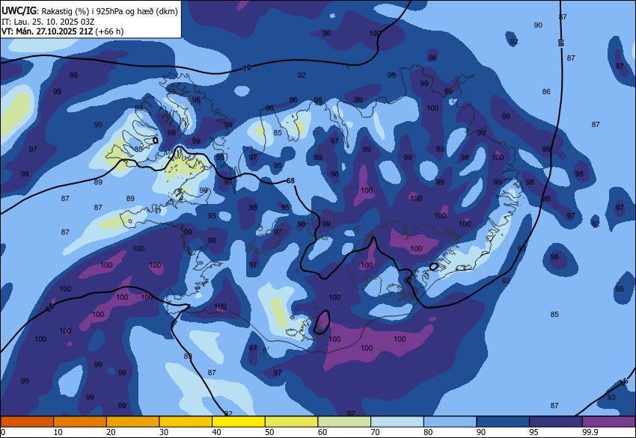Pick the 60–70 light green legend swatch
The height and width of the screenshot is (438, 636).
point(344,422)
